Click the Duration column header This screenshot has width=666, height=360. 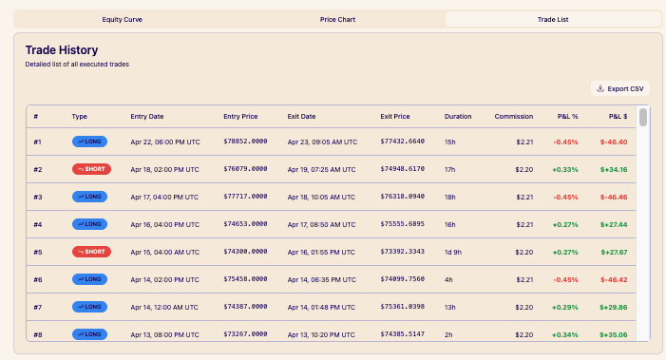tap(458, 116)
